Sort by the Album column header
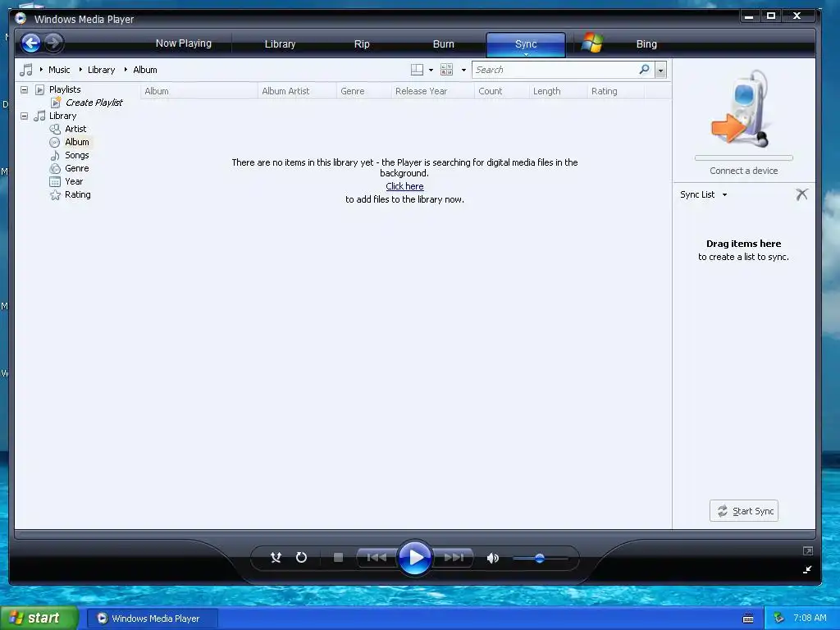840x630 pixels. (x=199, y=91)
